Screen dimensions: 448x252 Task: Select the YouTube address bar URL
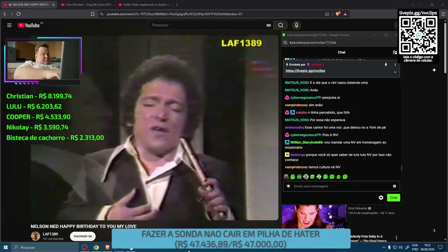(175, 14)
